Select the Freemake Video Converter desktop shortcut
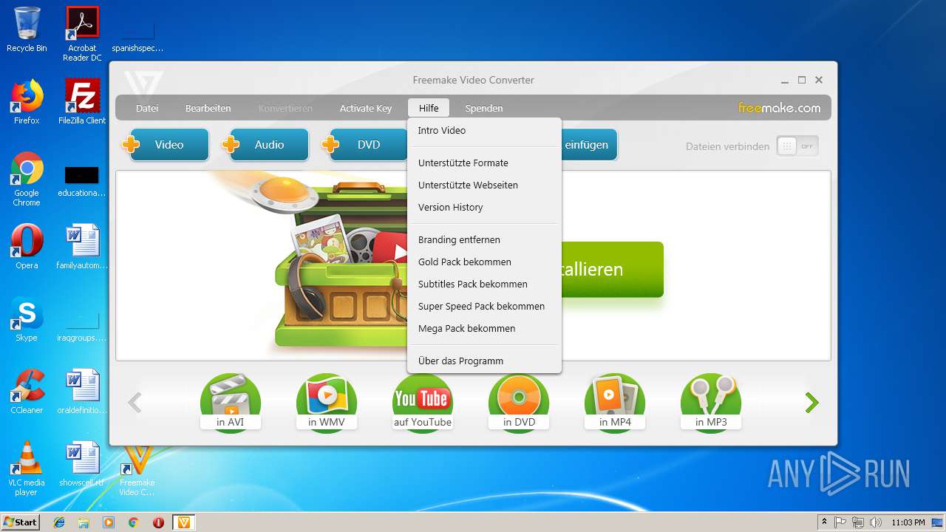Screen dimensions: 946x532 [137, 471]
